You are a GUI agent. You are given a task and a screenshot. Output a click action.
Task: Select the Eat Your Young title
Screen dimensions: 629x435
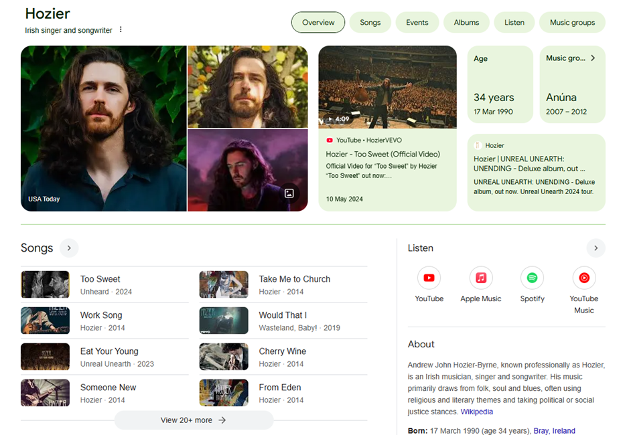point(109,351)
